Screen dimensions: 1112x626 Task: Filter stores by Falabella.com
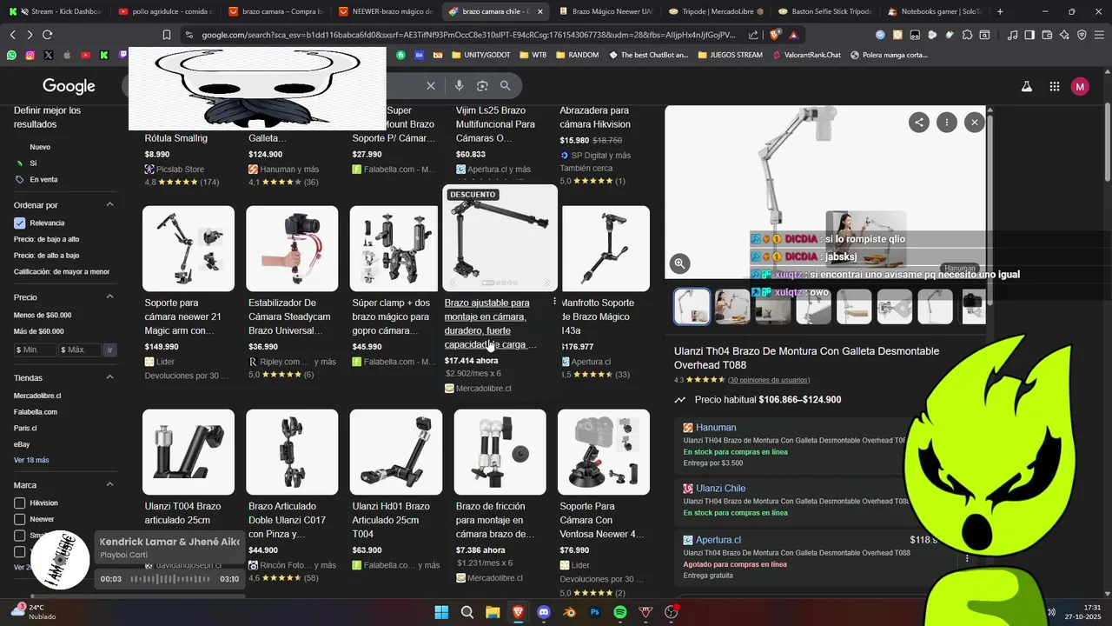[x=36, y=412]
